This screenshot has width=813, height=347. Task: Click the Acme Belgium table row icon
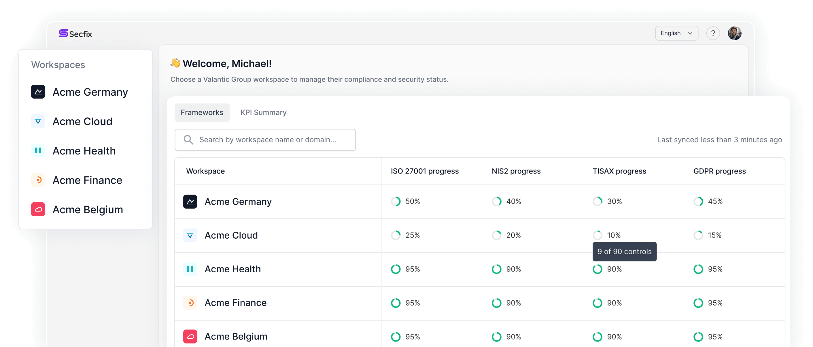[190, 337]
